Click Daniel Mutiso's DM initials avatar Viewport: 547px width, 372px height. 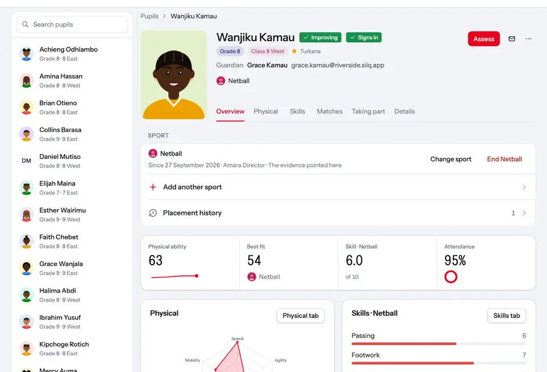(x=27, y=161)
